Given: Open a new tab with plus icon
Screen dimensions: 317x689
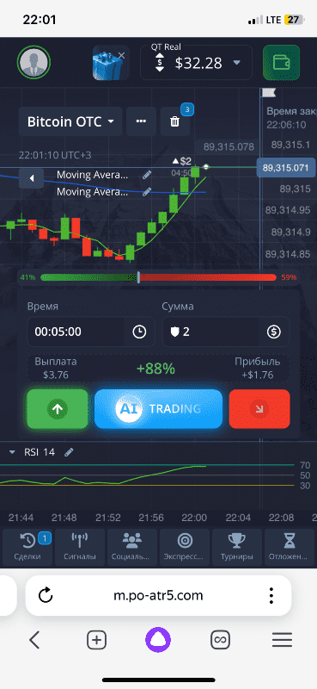Looking at the screenshot, I should click(97, 640).
